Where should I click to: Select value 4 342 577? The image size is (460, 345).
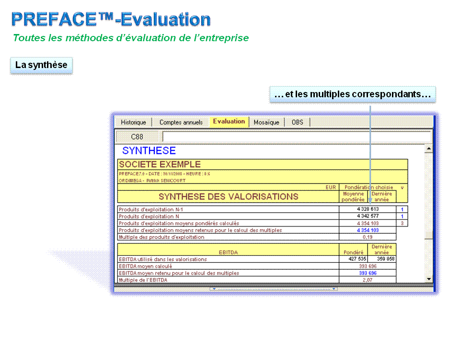368,216
